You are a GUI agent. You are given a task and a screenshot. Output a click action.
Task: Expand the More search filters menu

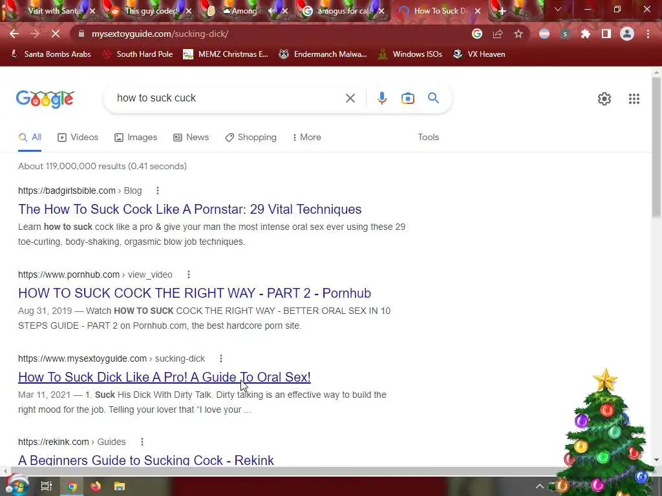click(x=307, y=137)
